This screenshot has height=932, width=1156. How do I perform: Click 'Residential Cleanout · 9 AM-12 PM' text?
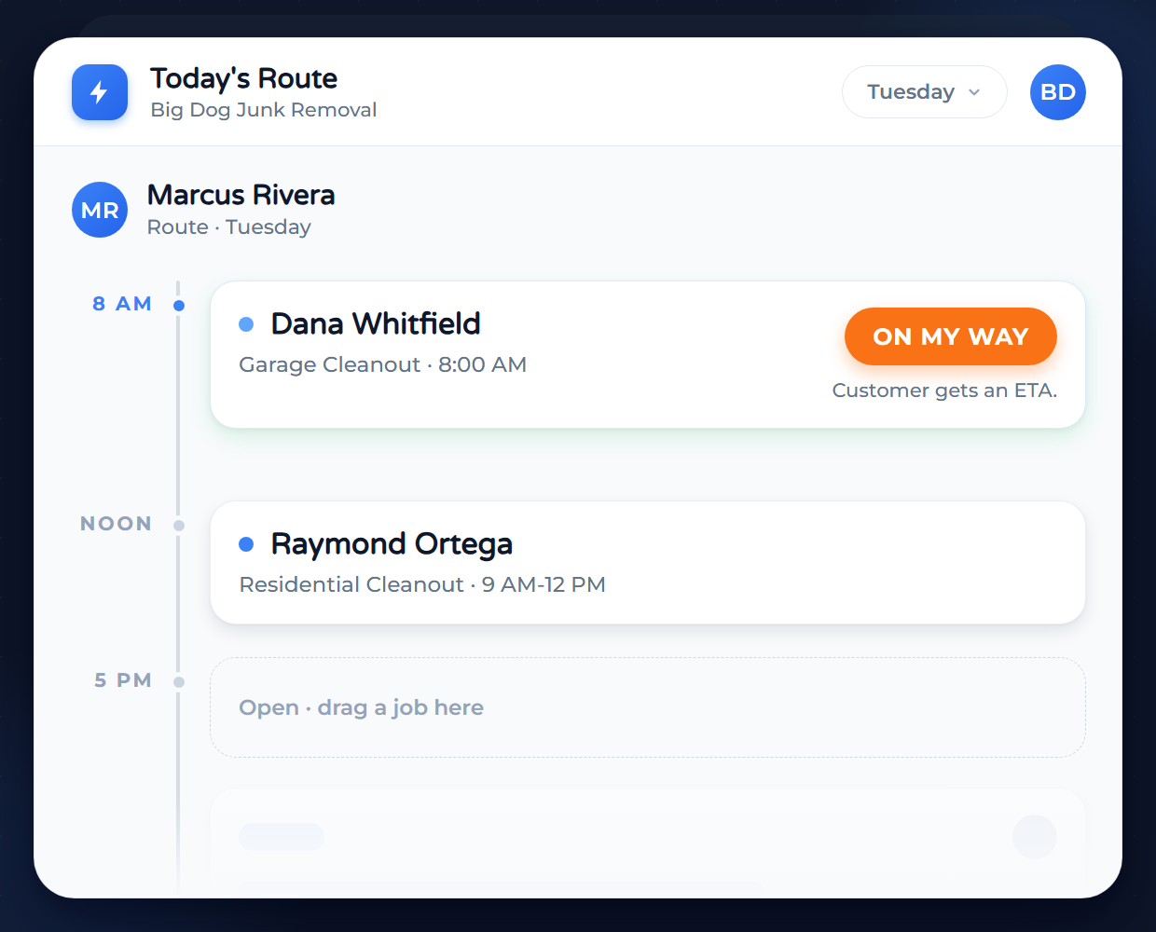point(422,584)
